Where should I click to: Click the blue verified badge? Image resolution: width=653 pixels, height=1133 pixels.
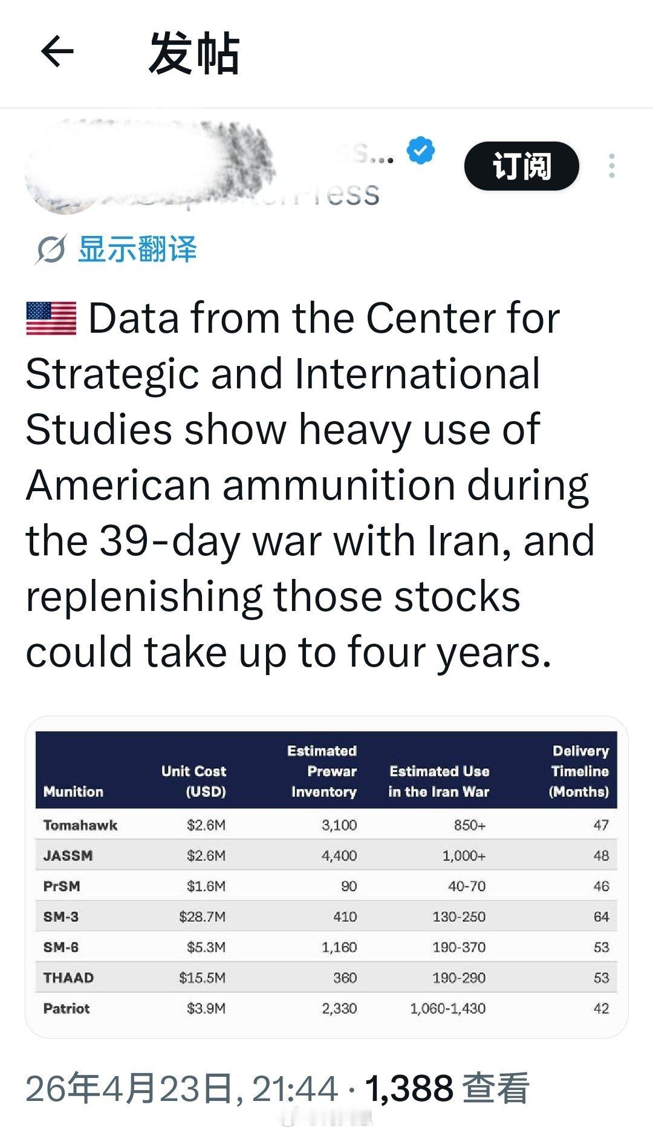coord(421,151)
